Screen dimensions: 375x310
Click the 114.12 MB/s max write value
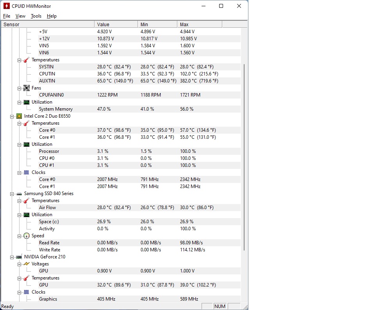[x=193, y=250]
